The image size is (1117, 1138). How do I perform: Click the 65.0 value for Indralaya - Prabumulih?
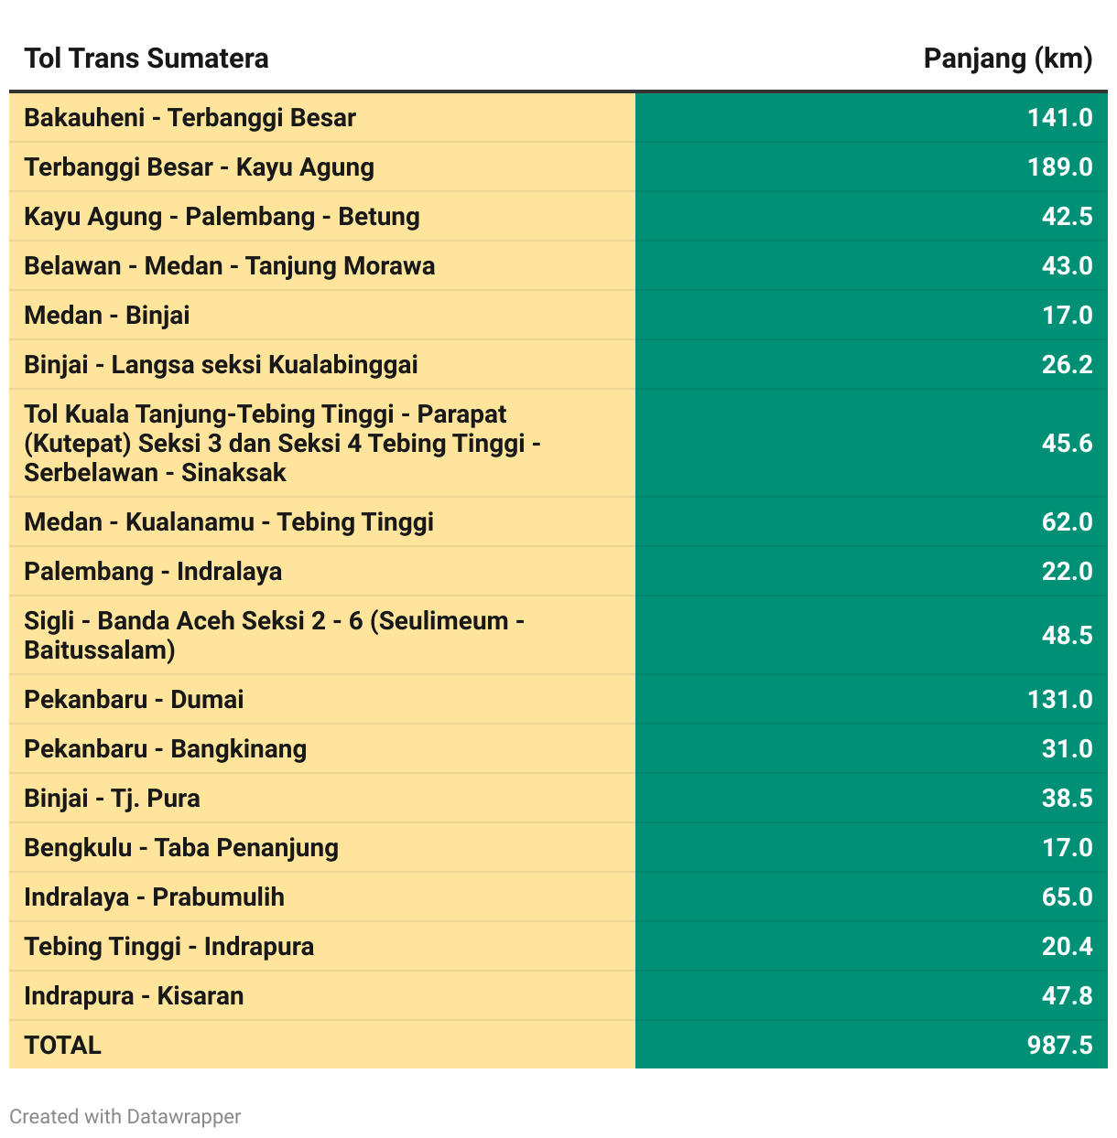[1067, 896]
